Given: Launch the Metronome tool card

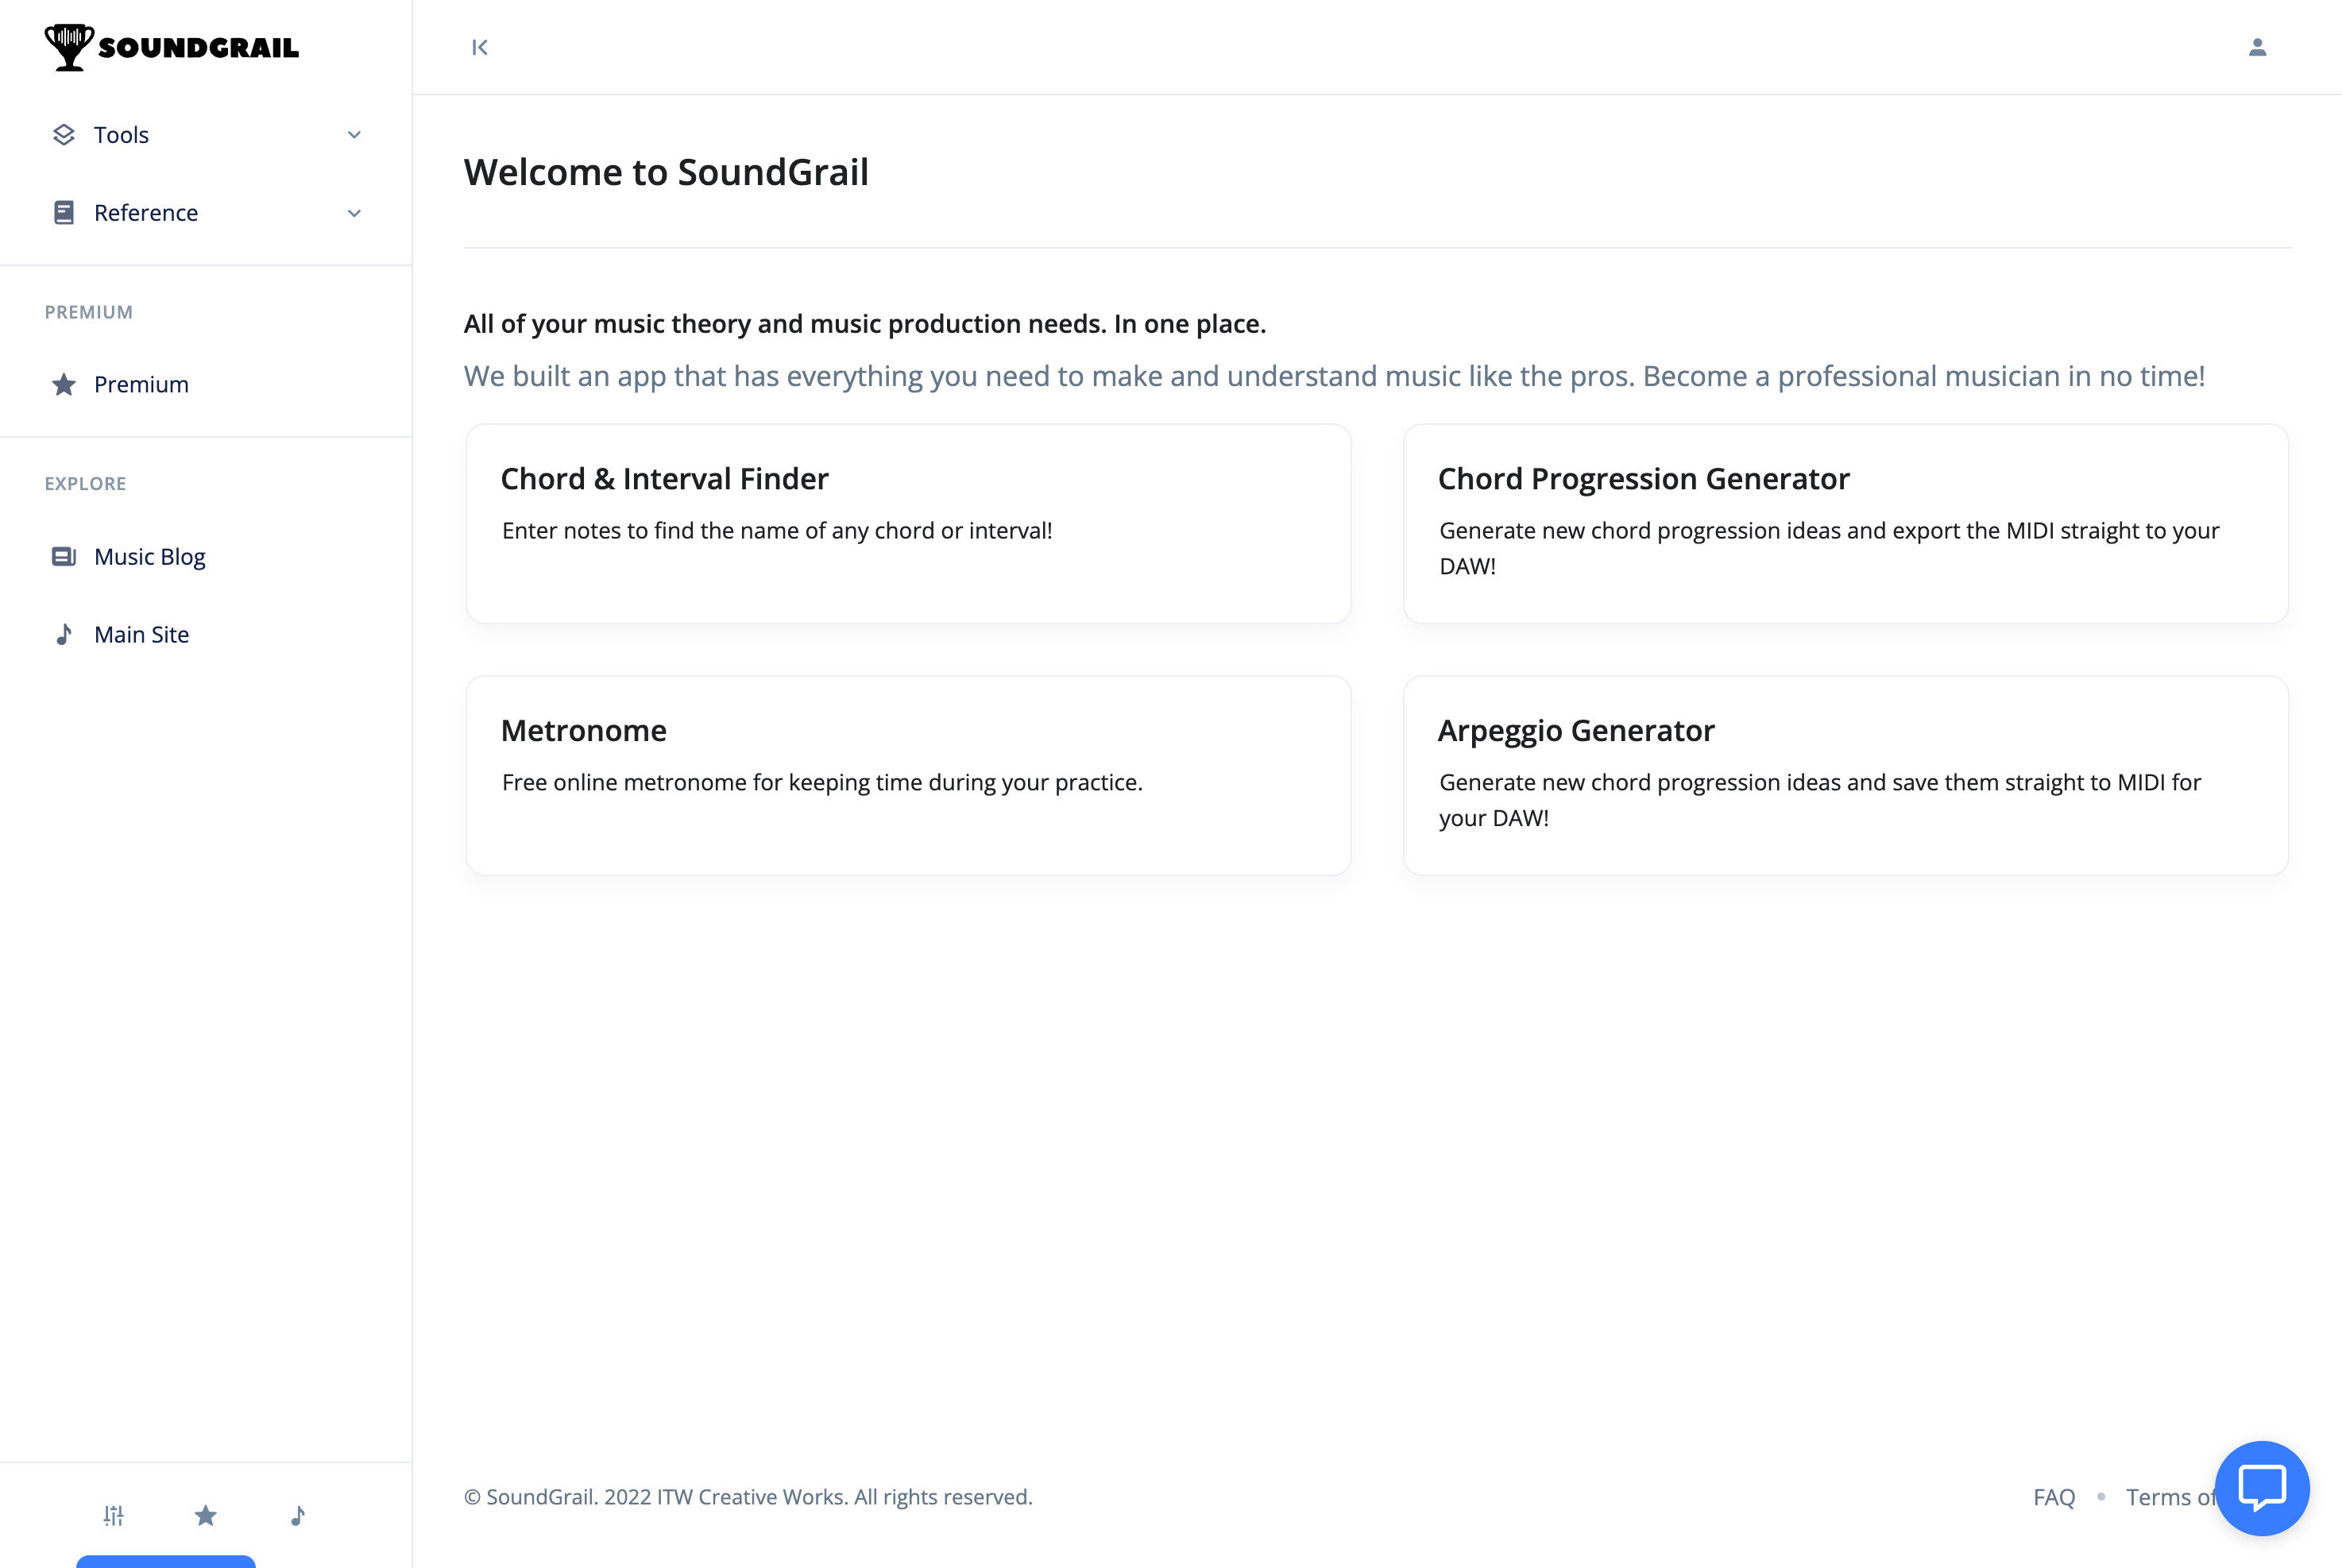Looking at the screenshot, I should pyautogui.click(x=908, y=776).
